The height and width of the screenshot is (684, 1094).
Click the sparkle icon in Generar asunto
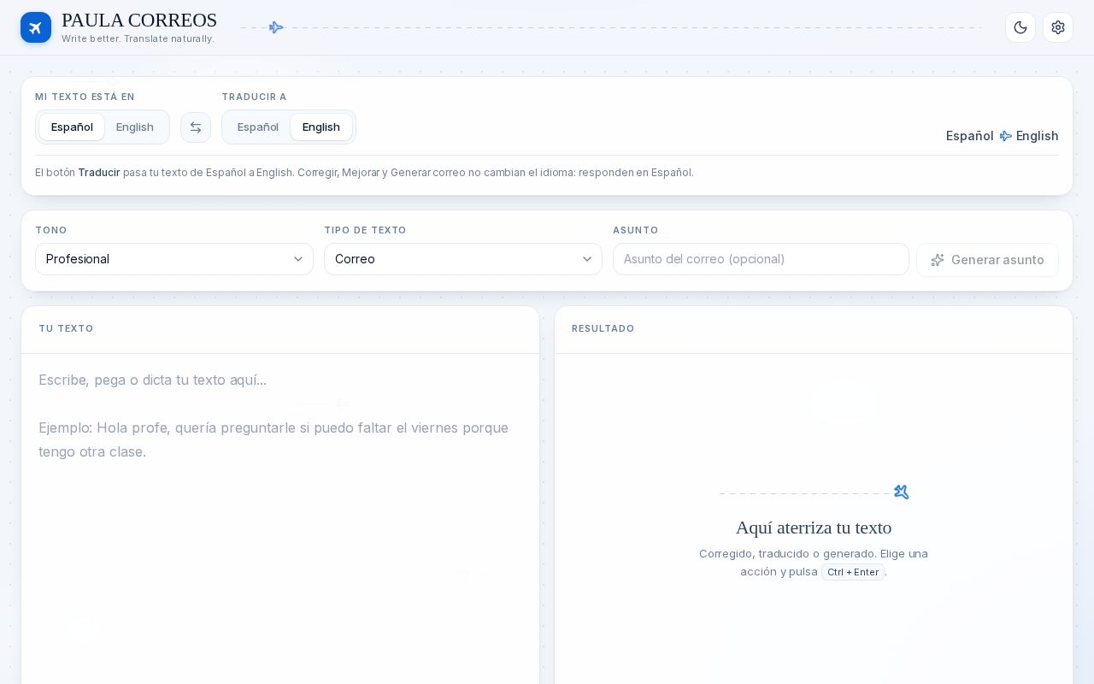tap(938, 260)
